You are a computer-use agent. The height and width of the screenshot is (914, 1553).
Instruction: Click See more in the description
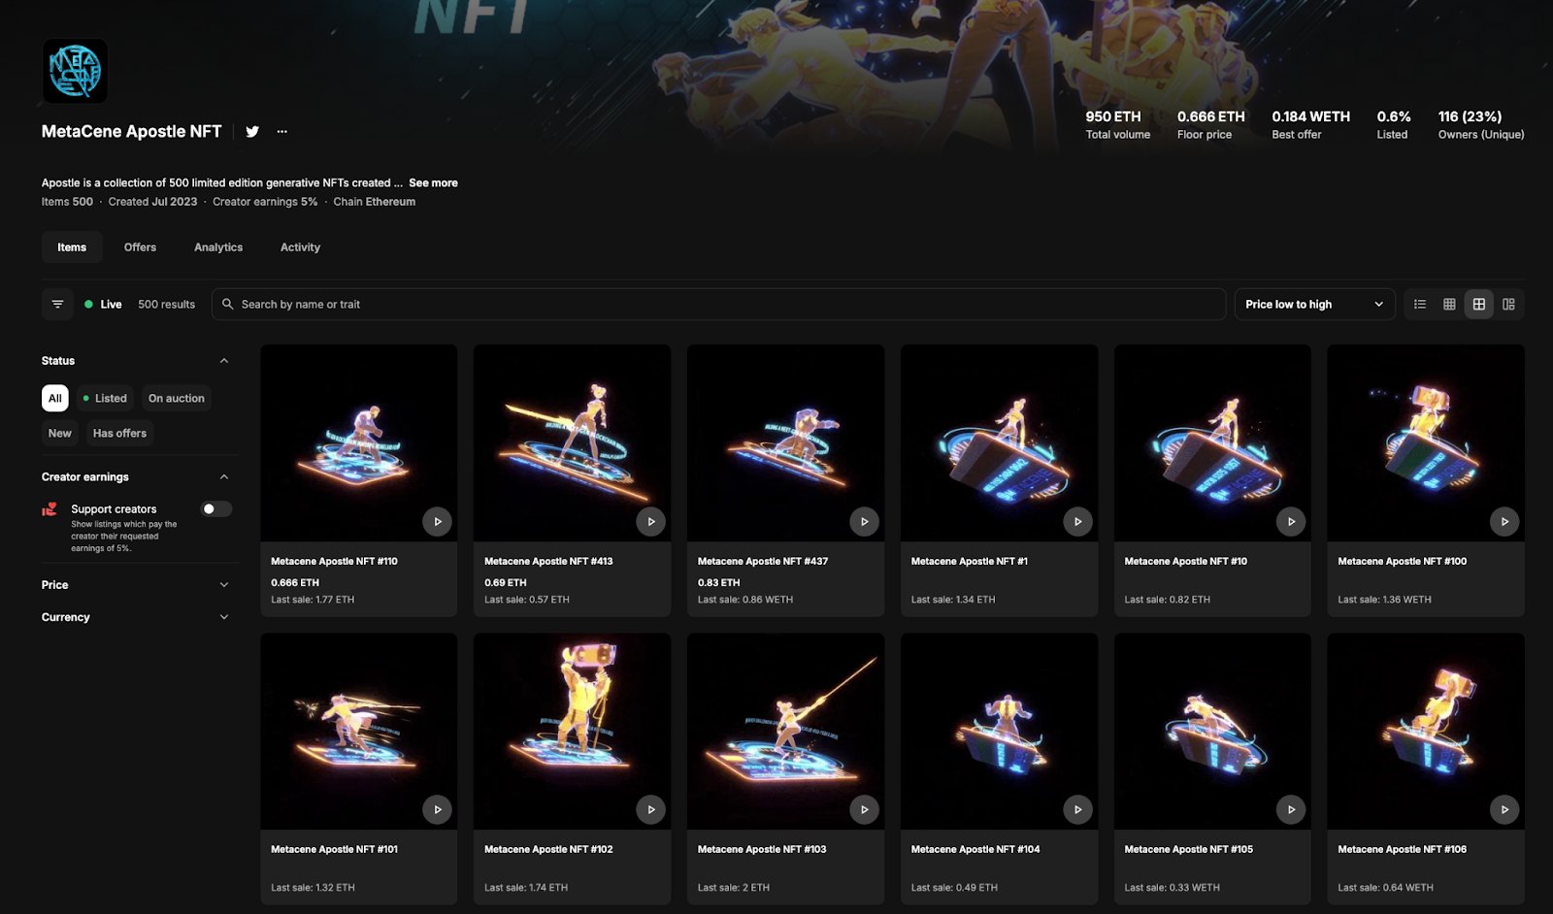pyautogui.click(x=433, y=182)
